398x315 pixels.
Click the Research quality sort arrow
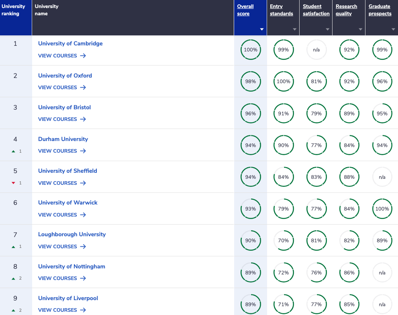(x=360, y=29)
